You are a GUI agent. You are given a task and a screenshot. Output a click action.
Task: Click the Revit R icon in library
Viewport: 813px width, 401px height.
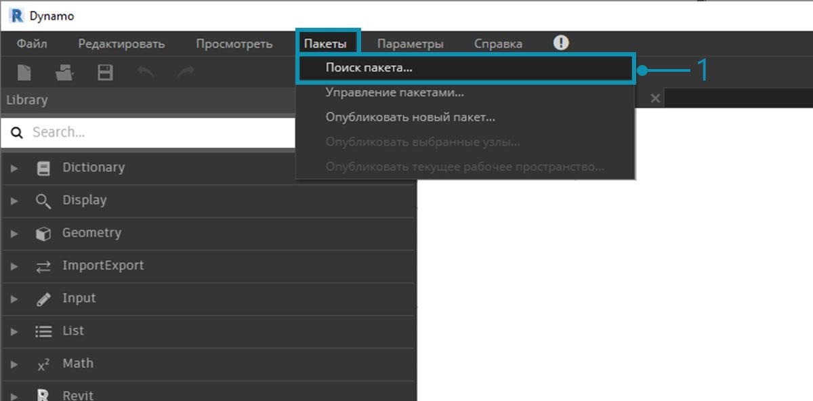click(43, 395)
